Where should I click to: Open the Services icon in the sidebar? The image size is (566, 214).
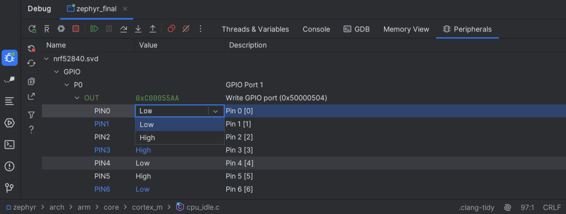point(9,123)
